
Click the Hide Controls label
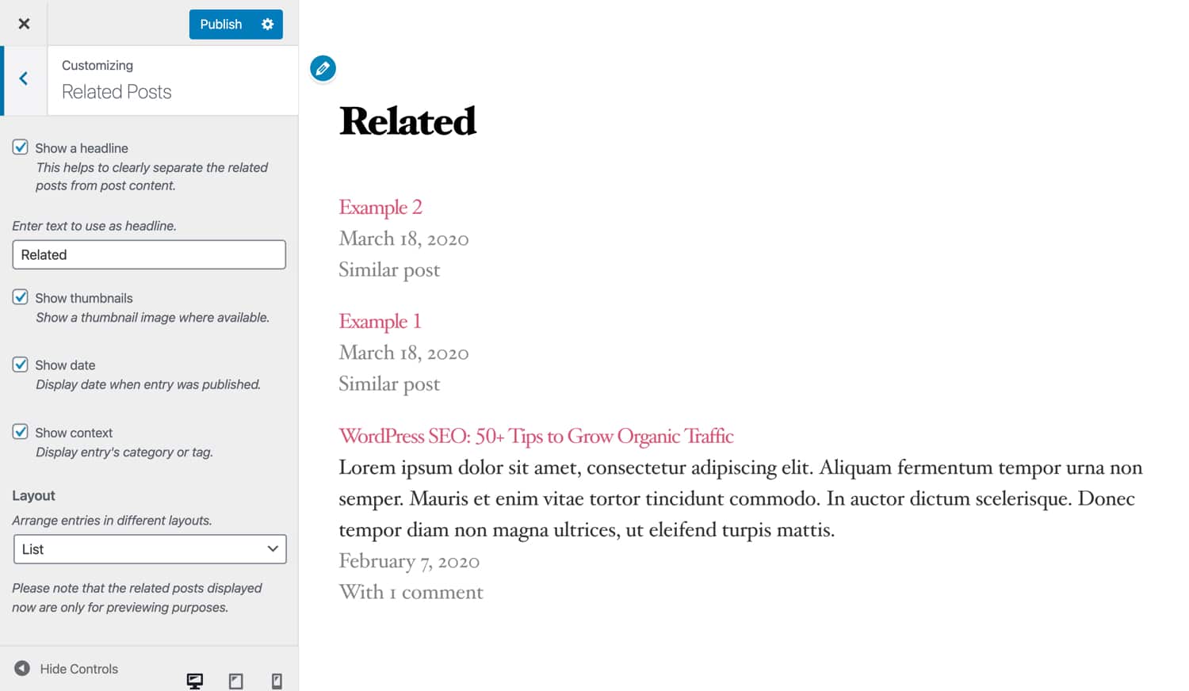coord(78,668)
